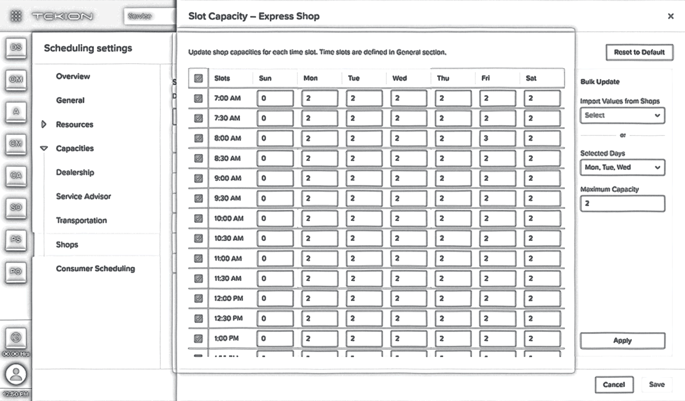The image size is (685, 401).
Task: Click the Friday 8:00 AM capacity field
Action: click(497, 138)
